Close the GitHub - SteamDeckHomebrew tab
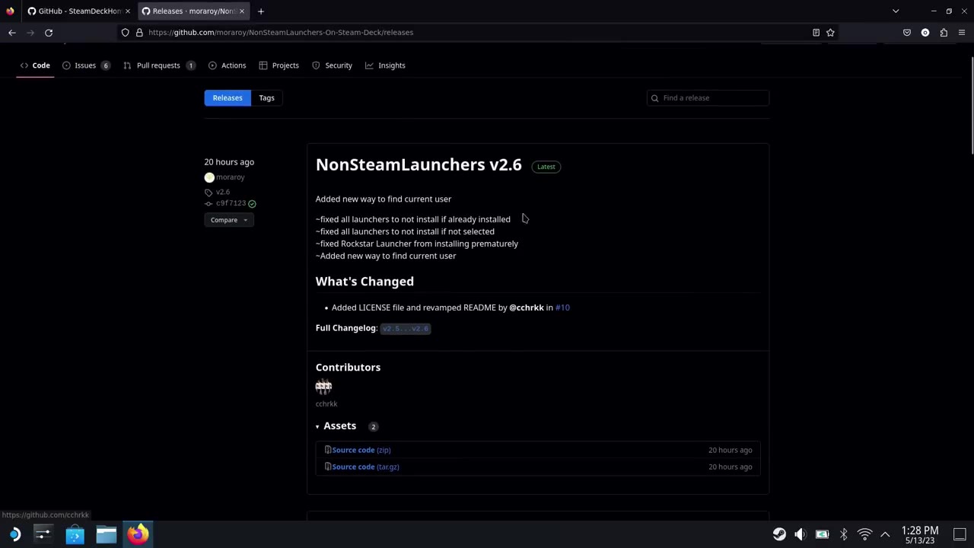This screenshot has width=974, height=548. (x=128, y=11)
